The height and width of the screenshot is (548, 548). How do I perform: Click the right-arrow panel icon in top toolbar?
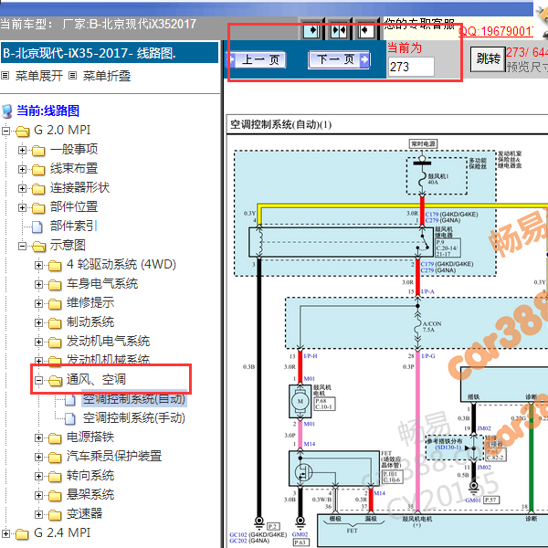point(311,30)
